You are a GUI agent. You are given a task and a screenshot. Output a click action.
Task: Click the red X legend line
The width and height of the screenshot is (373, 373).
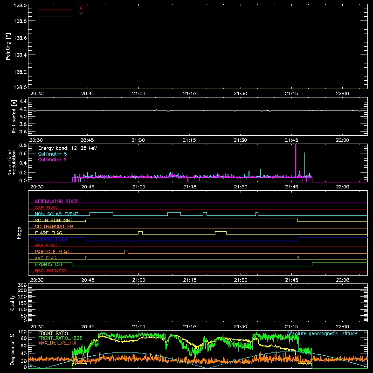pos(55,10)
